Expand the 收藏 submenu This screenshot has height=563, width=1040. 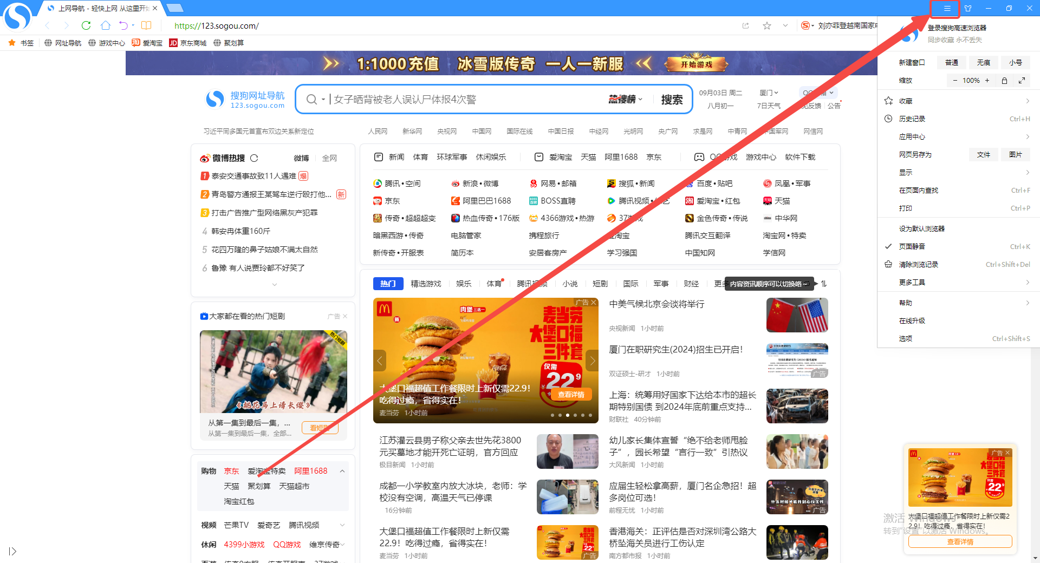(957, 101)
